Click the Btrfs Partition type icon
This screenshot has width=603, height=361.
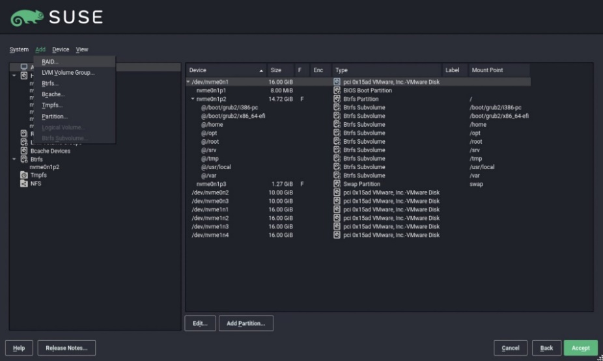click(337, 99)
